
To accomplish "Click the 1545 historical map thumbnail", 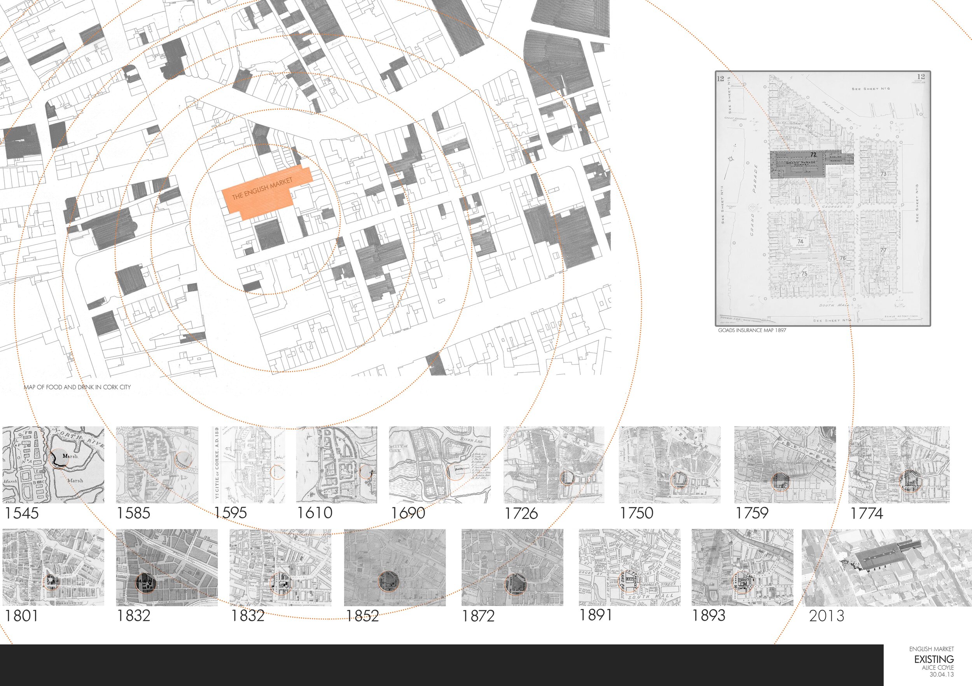I will pyautogui.click(x=53, y=464).
